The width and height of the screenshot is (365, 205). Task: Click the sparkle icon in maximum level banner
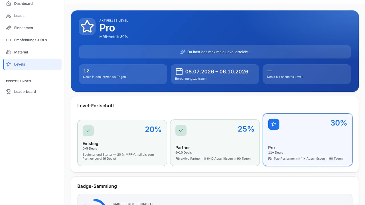pyautogui.click(x=183, y=52)
